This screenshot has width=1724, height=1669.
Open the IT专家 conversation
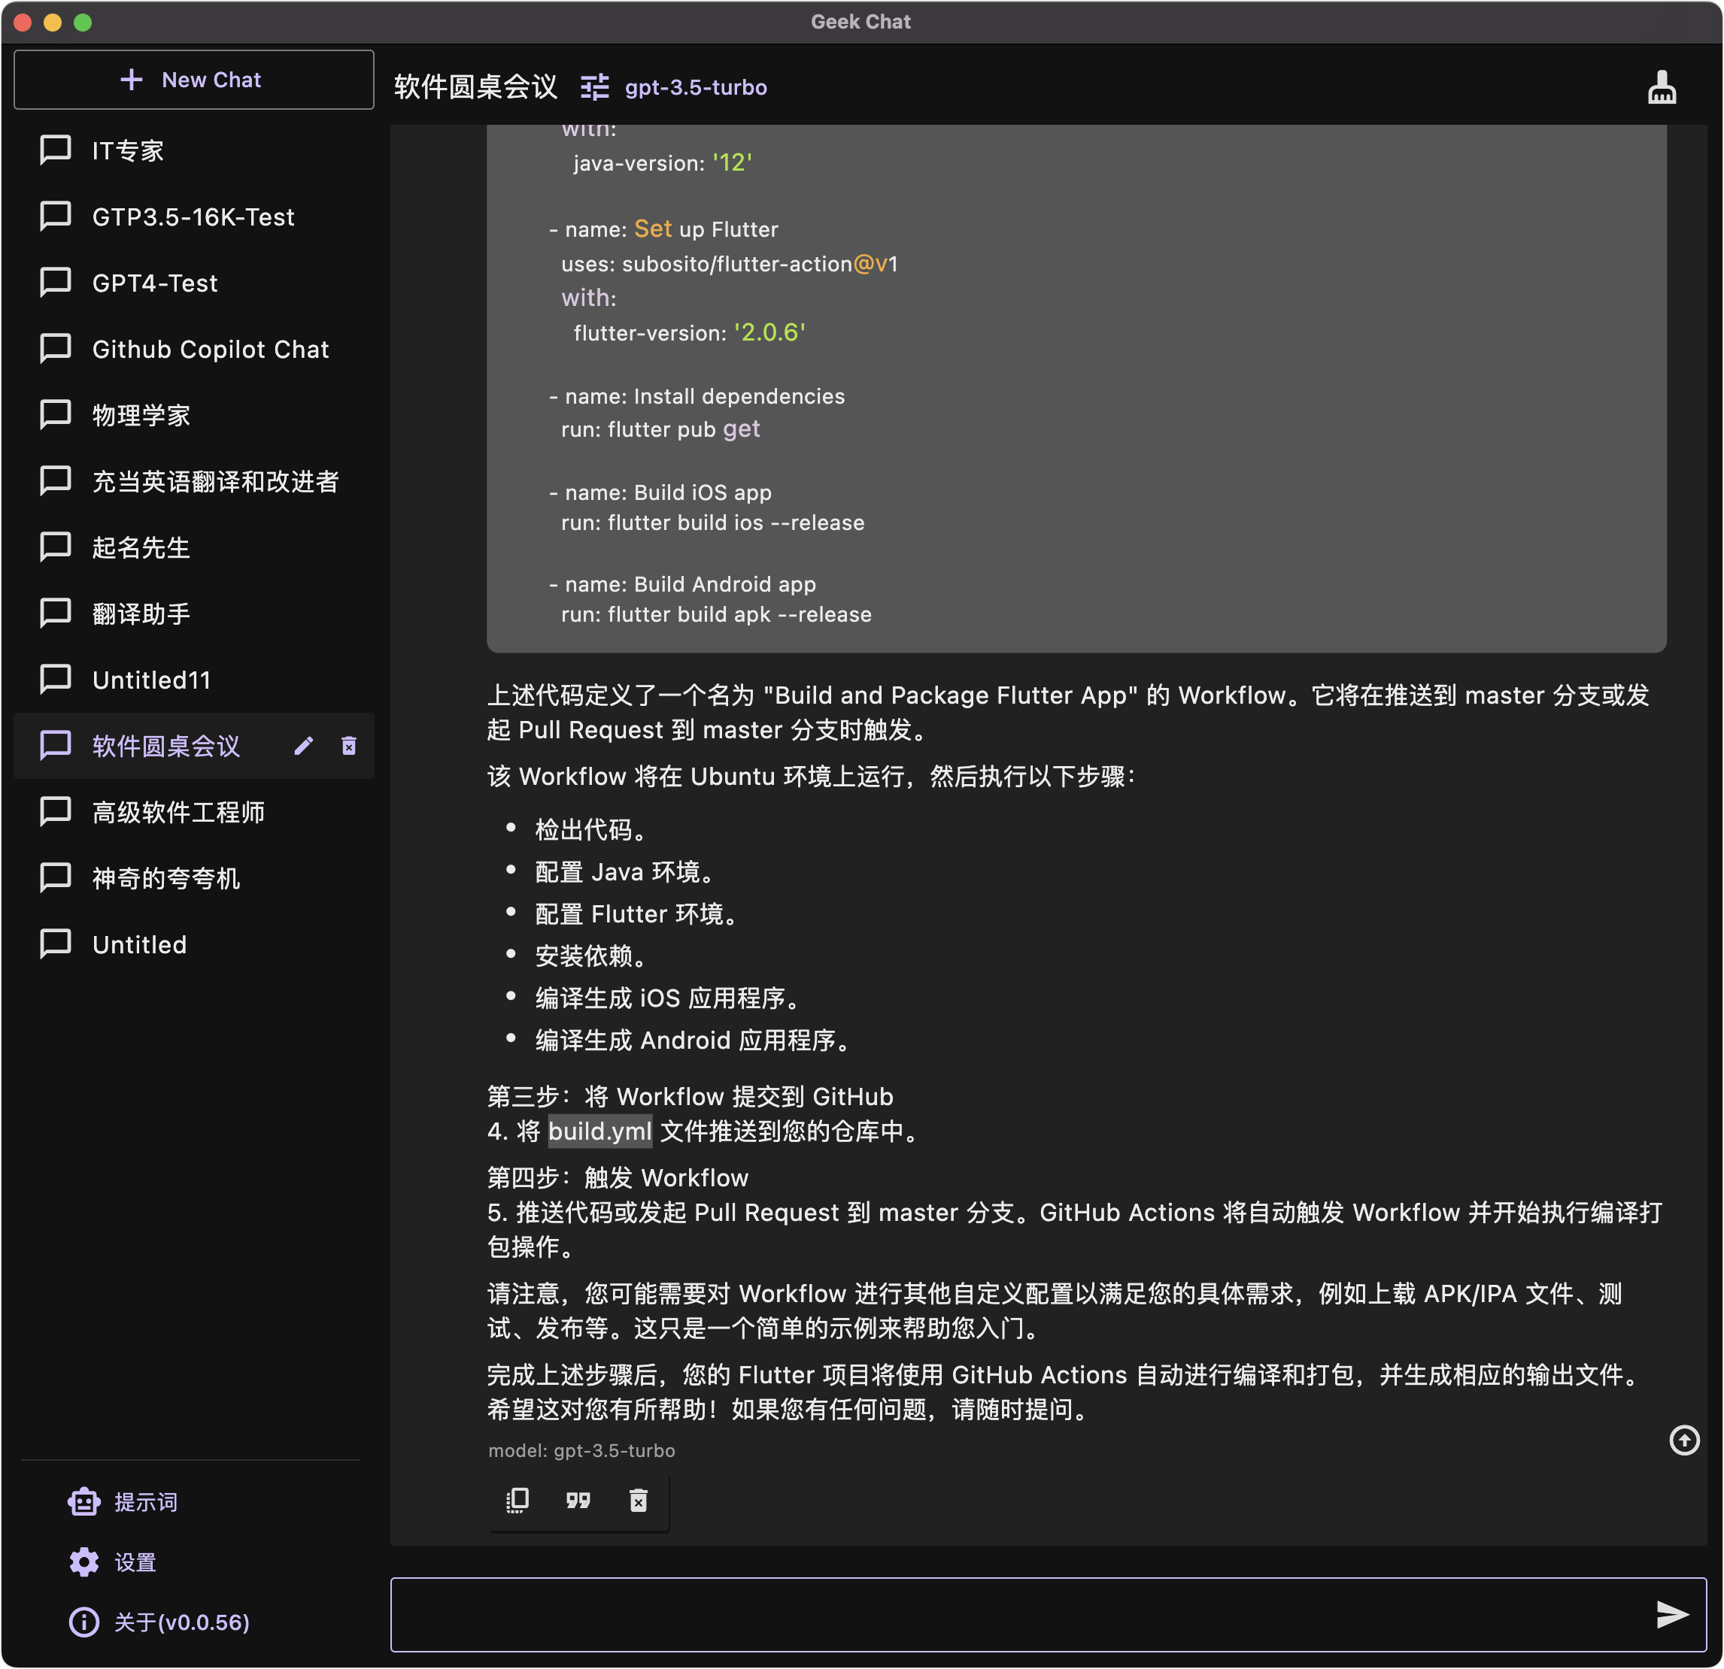click(129, 150)
